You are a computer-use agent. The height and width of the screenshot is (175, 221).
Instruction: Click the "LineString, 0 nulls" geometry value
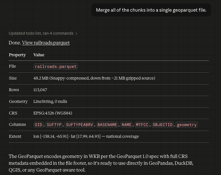(x=50, y=101)
